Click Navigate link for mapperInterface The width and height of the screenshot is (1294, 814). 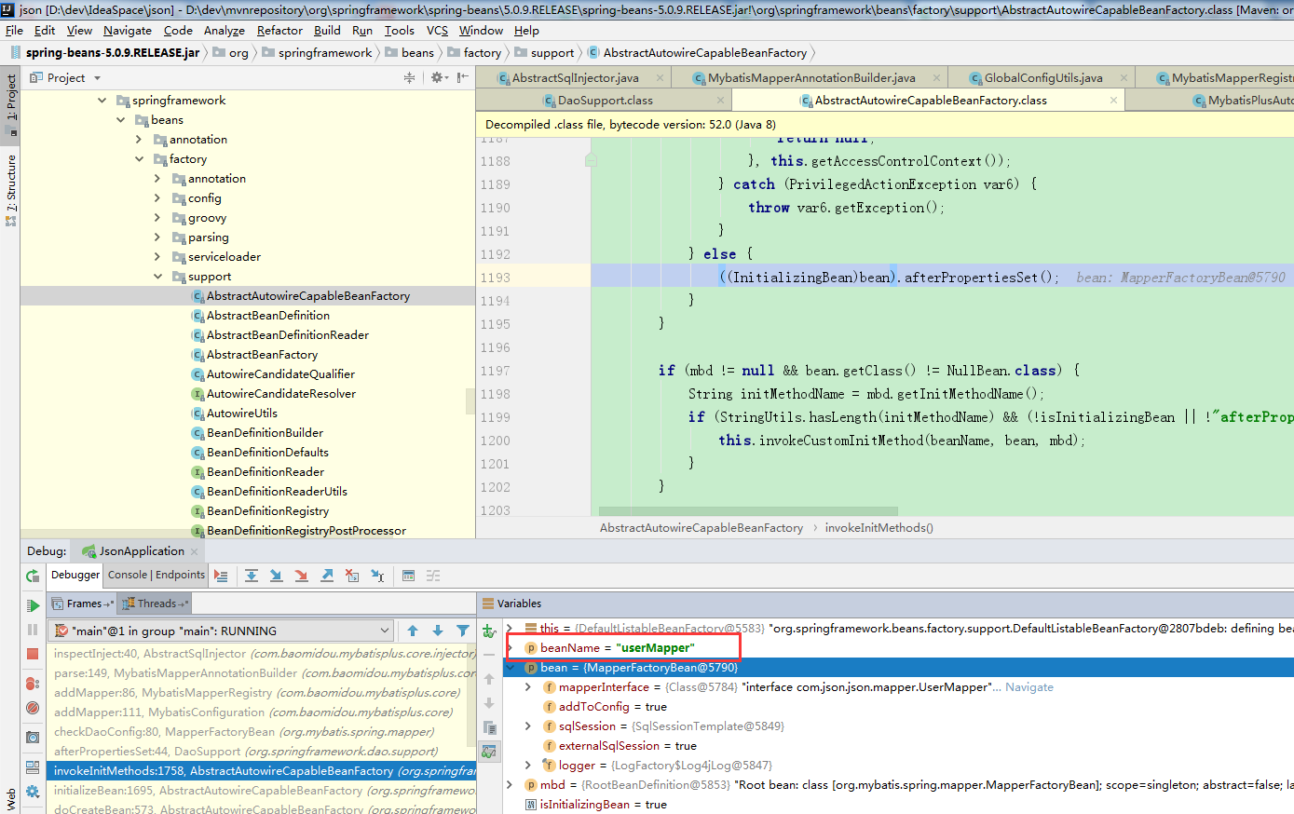pos(1029,686)
